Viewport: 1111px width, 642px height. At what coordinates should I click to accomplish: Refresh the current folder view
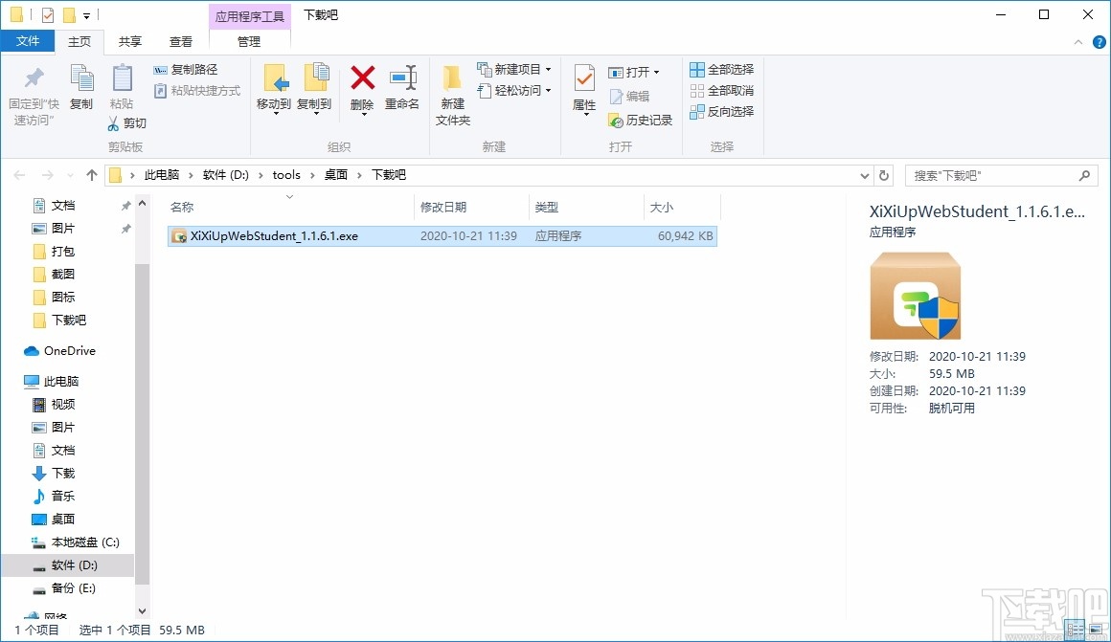point(884,175)
